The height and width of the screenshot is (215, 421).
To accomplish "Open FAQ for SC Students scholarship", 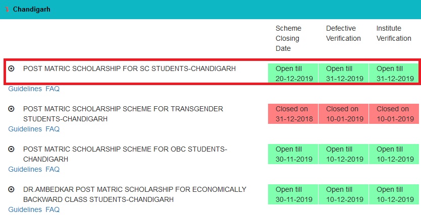I will pyautogui.click(x=52, y=89).
